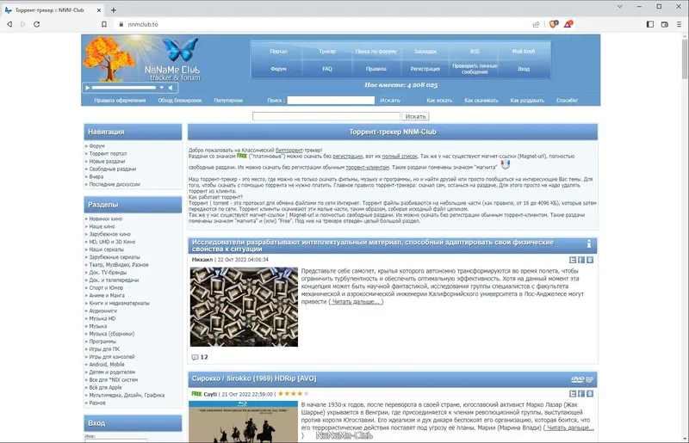Share Sirokko post on Facebook
Viewport: 689px width, 443px height.
click(581, 393)
